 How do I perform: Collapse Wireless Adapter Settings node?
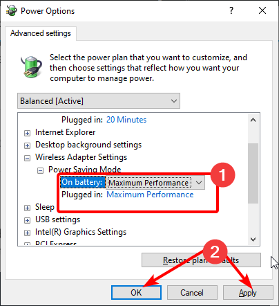[27, 158]
